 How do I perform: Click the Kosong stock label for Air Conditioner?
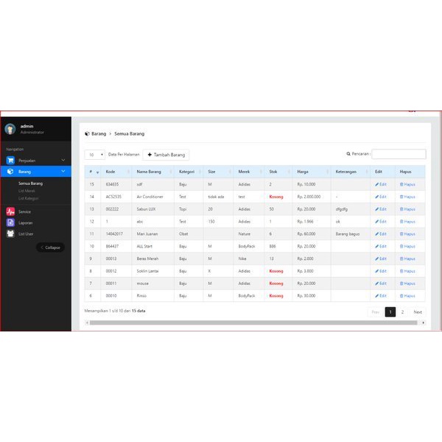276,197
